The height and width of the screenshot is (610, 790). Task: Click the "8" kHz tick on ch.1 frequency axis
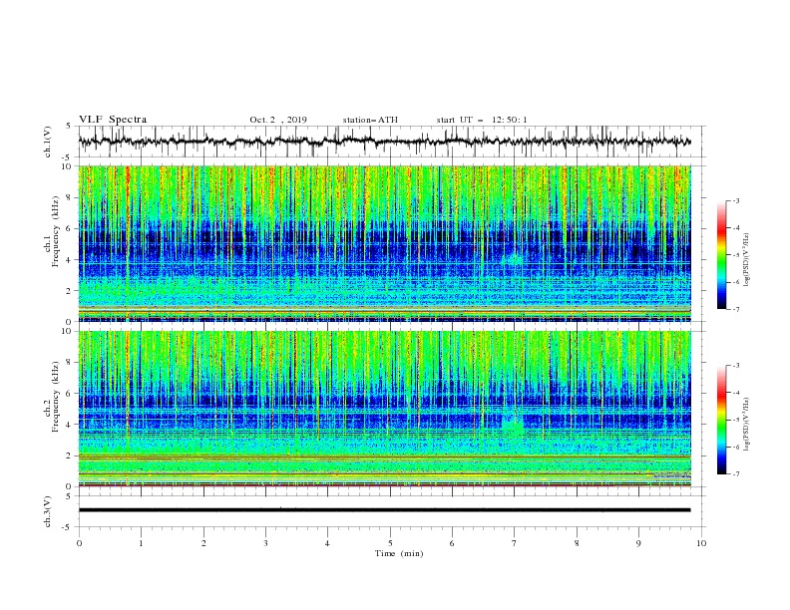[x=70, y=197]
